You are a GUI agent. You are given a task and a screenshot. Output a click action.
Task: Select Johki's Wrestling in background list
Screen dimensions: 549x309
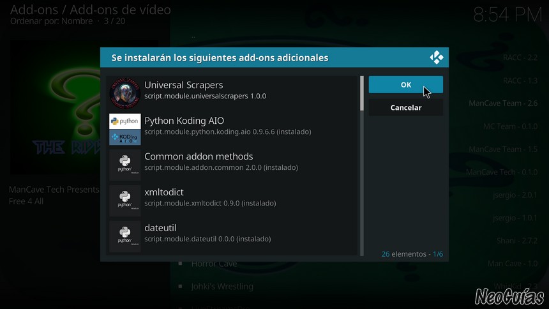(x=222, y=287)
